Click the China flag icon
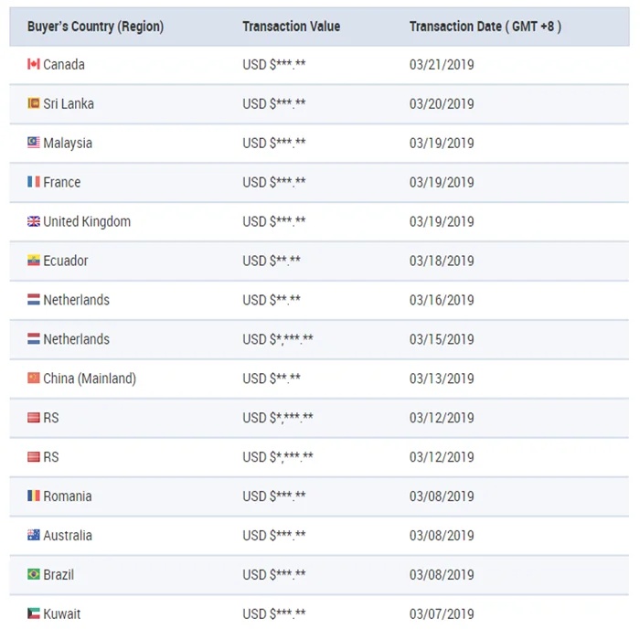The width and height of the screenshot is (640, 640). coord(34,379)
